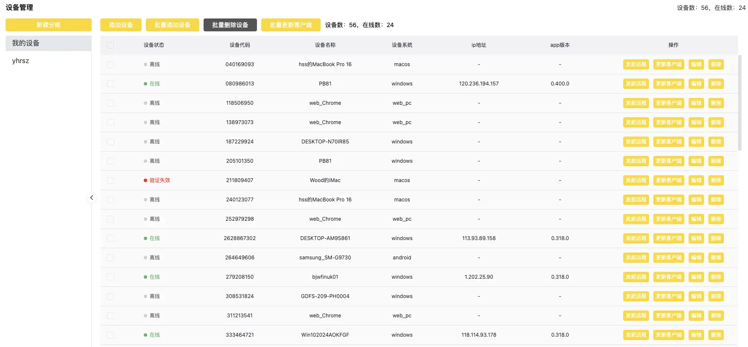Edit (编辑) the bjwfinuk01 device
The height and width of the screenshot is (347, 748).
pyautogui.click(x=696, y=277)
